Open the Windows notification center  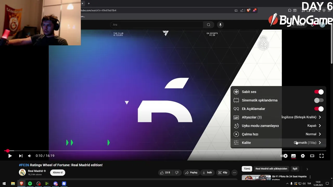[x=328, y=184]
